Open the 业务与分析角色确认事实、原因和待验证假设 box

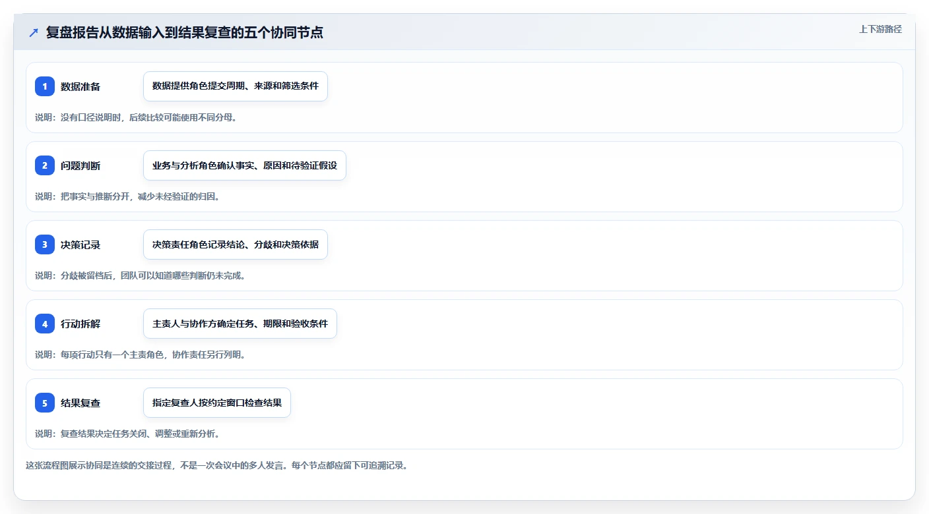tap(245, 165)
